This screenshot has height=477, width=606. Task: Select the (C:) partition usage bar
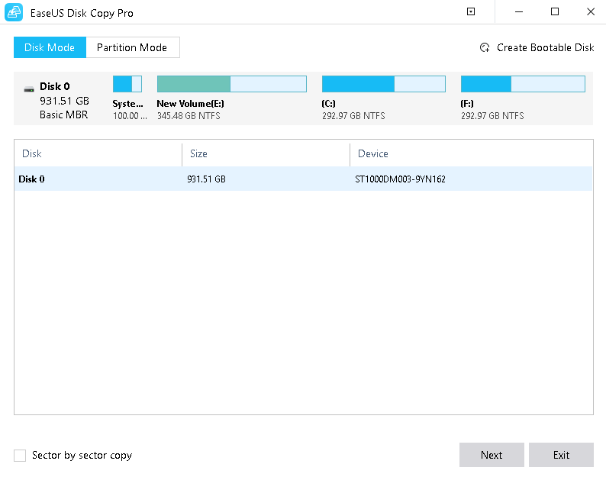384,84
